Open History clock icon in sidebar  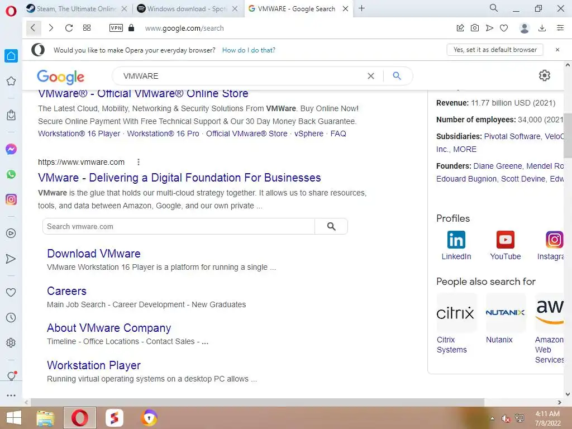11,317
